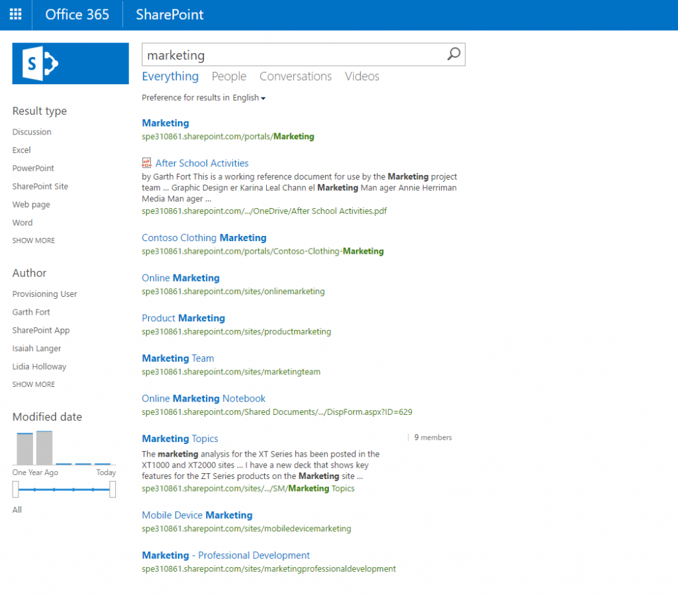Click the sites/onlinemarketing URL

click(x=233, y=292)
